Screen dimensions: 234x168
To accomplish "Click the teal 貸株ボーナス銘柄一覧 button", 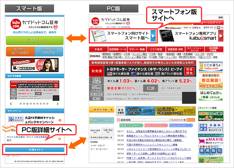I will click(102, 120).
